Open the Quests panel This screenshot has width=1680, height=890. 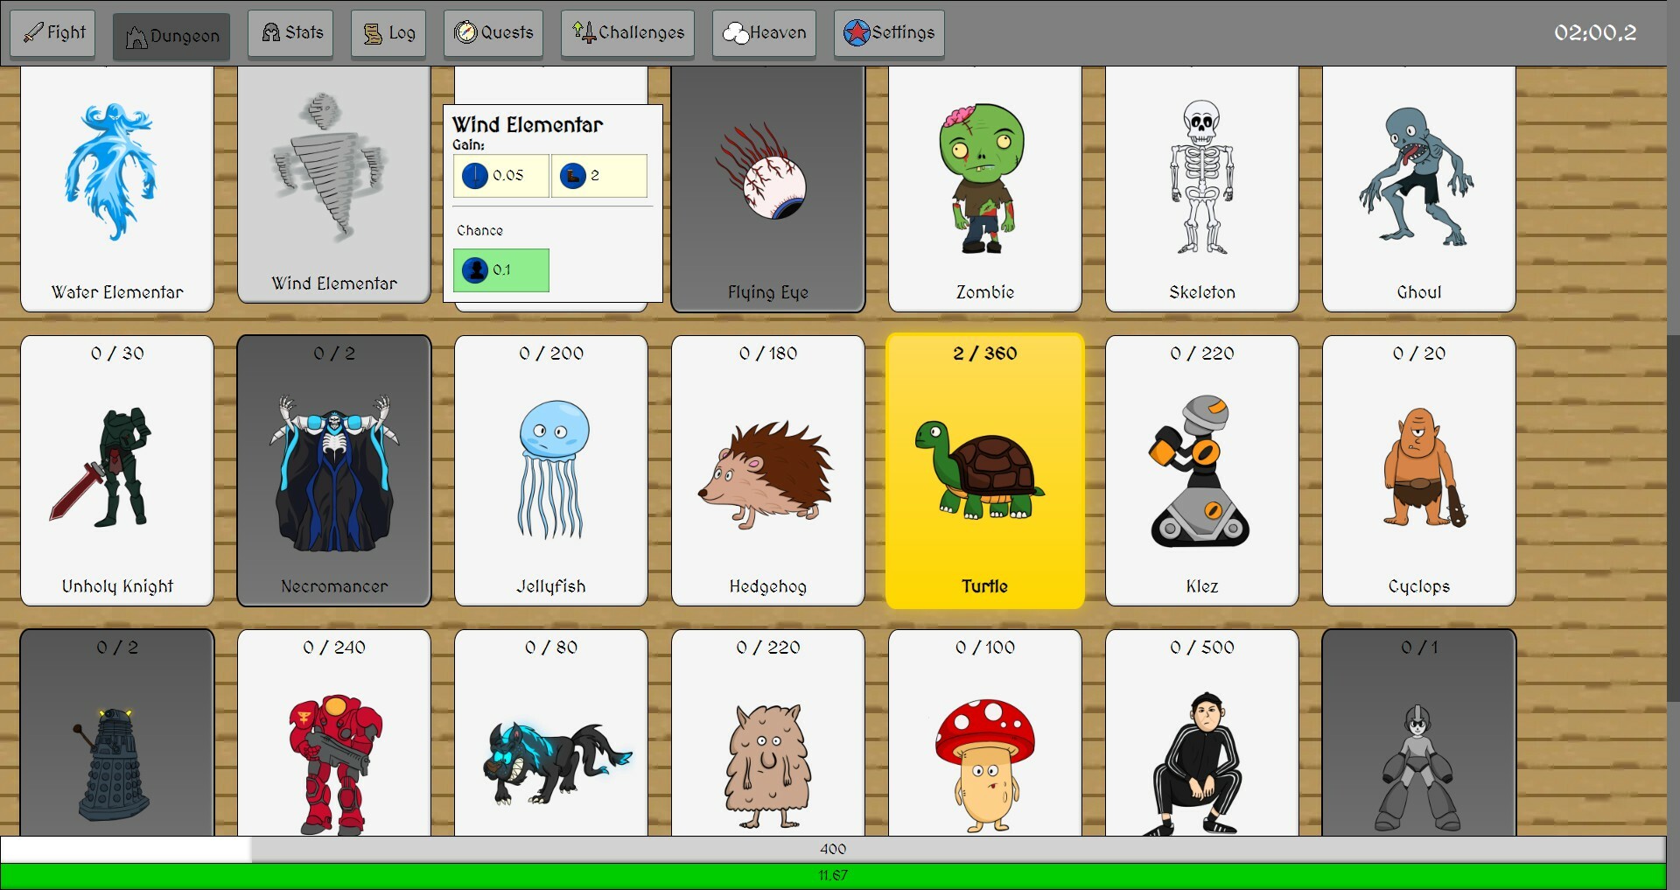(493, 33)
